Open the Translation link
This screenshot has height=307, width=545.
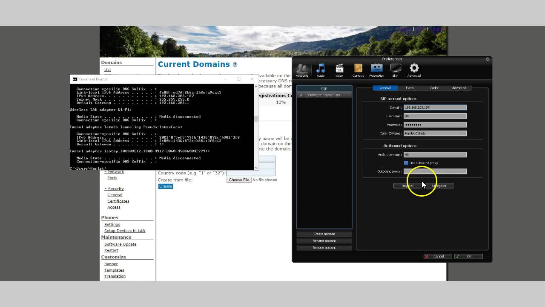click(115, 276)
